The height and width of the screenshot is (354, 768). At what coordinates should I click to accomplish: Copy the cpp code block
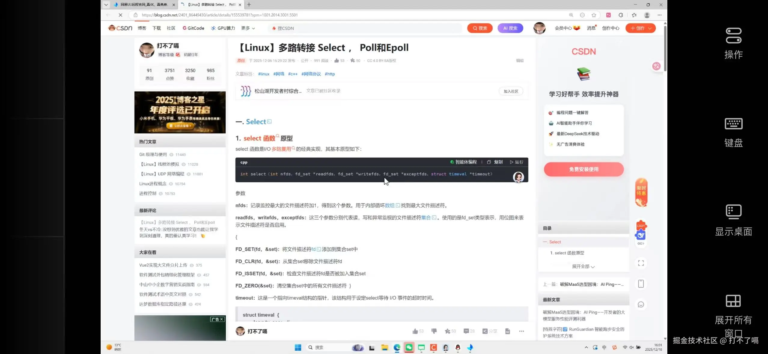coord(495,162)
